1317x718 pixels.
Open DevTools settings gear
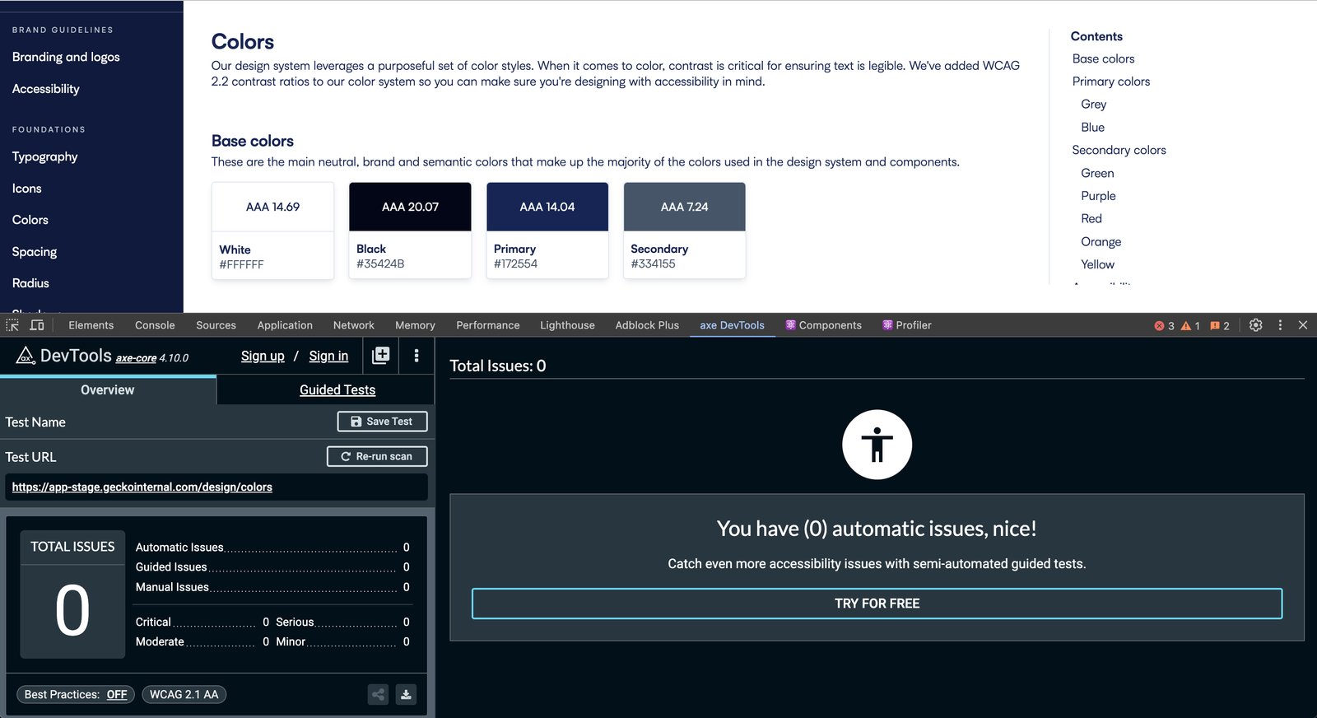(x=1255, y=325)
